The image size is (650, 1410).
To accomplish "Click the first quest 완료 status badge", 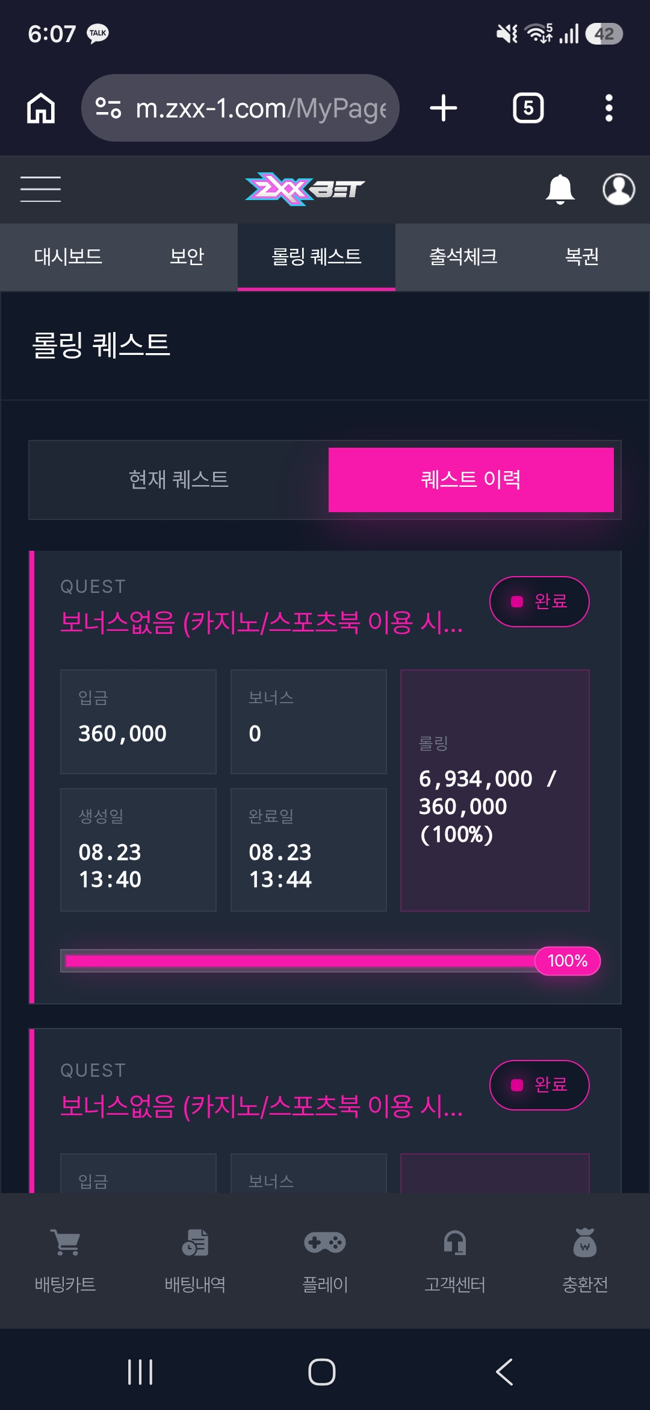I will [x=539, y=601].
